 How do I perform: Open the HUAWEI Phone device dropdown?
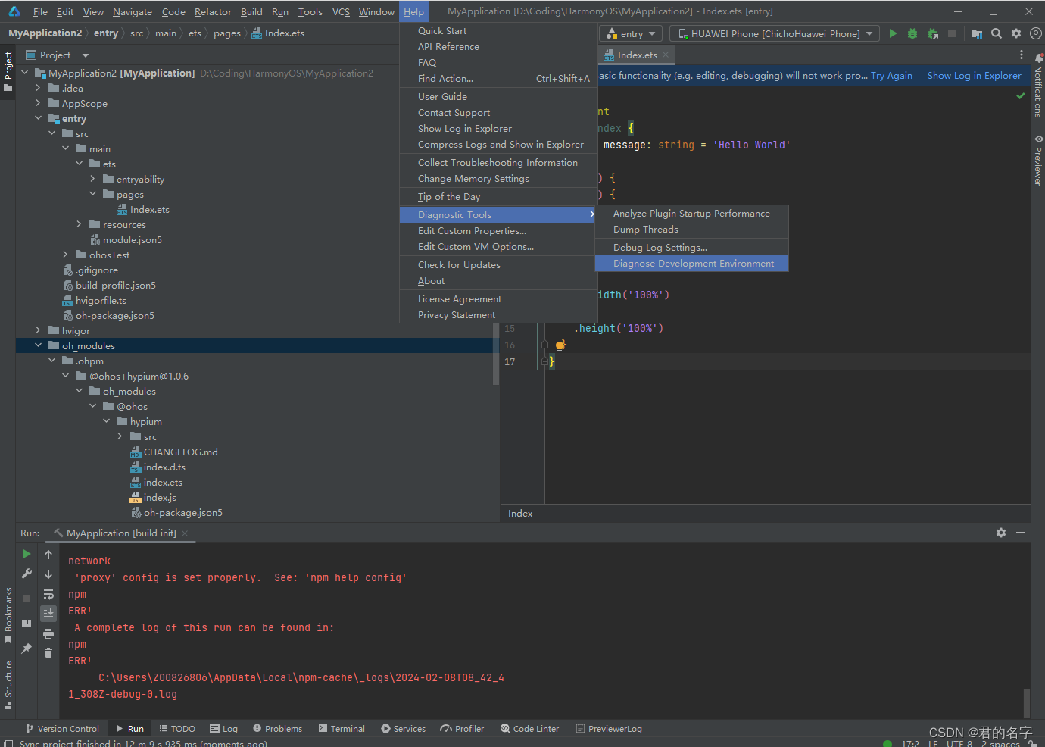click(775, 33)
